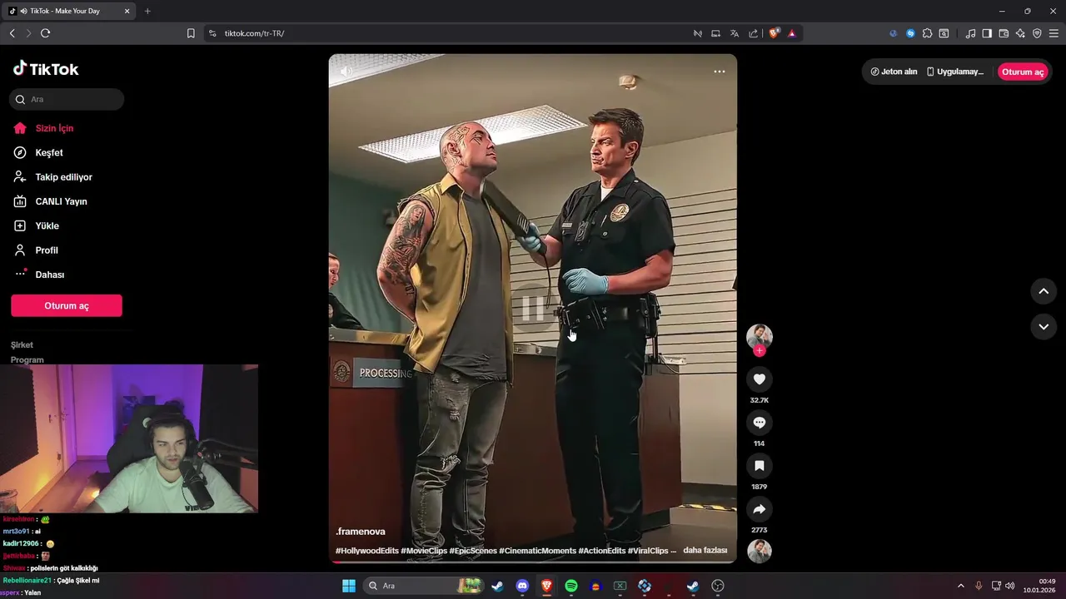The height and width of the screenshot is (599, 1066).
Task: Follow creator with red plus badge
Action: [760, 351]
